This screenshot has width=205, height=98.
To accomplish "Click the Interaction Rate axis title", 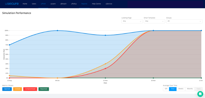I will coord(4,54).
